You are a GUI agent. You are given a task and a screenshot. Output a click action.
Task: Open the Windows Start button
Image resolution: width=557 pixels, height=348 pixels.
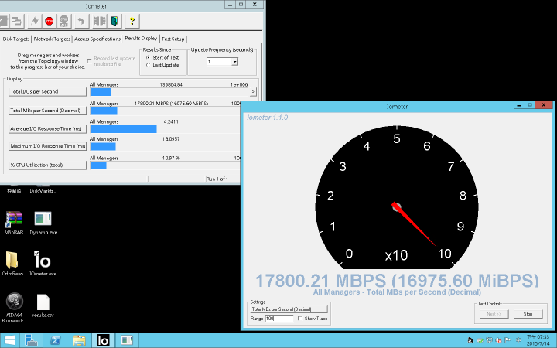click(x=9, y=340)
